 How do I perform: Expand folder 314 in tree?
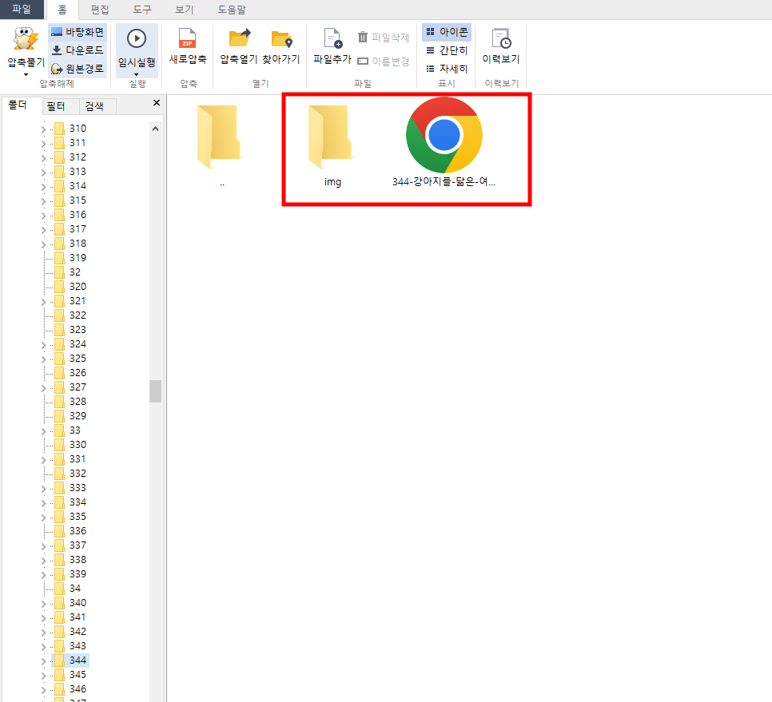pos(43,187)
